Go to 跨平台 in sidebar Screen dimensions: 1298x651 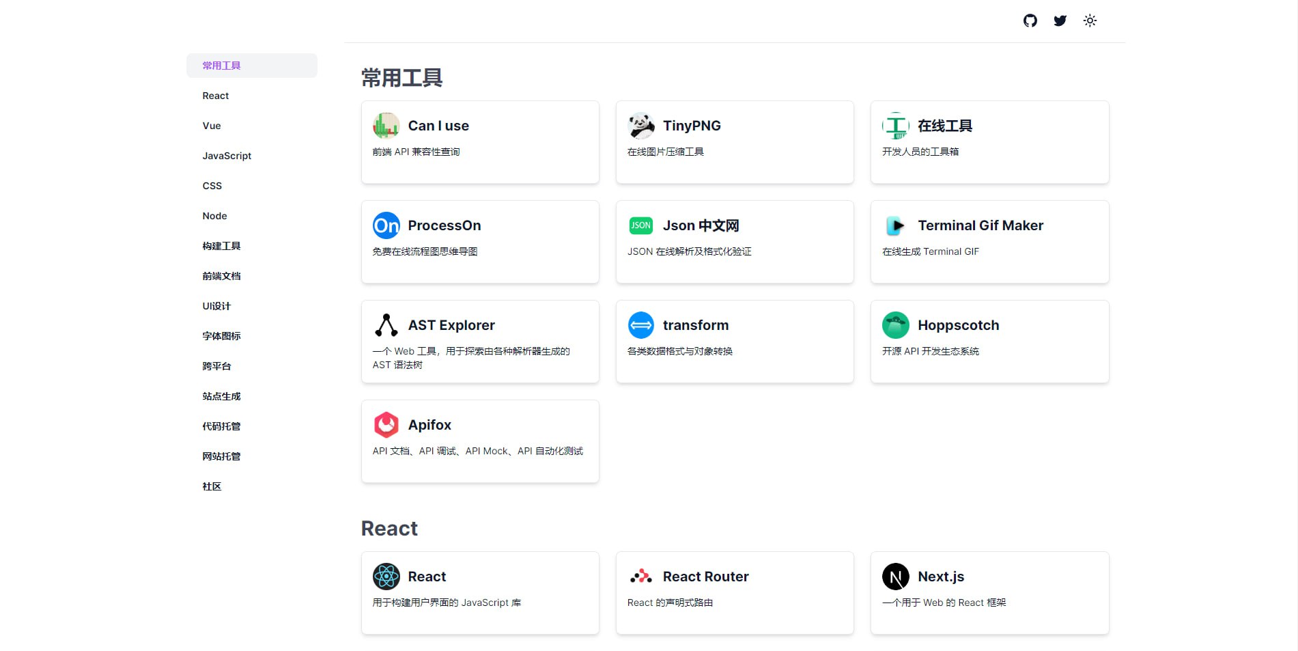252,366
